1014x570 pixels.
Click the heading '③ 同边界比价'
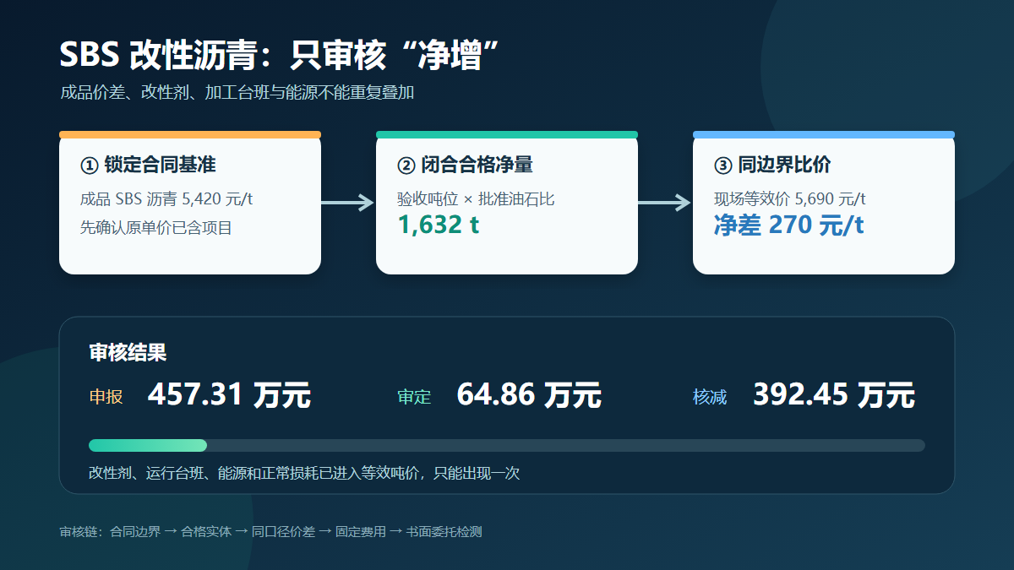click(x=772, y=166)
